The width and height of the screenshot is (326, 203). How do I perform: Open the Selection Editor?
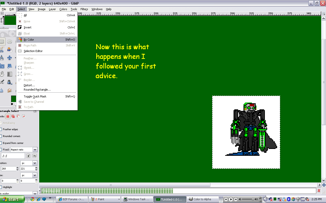point(47,51)
